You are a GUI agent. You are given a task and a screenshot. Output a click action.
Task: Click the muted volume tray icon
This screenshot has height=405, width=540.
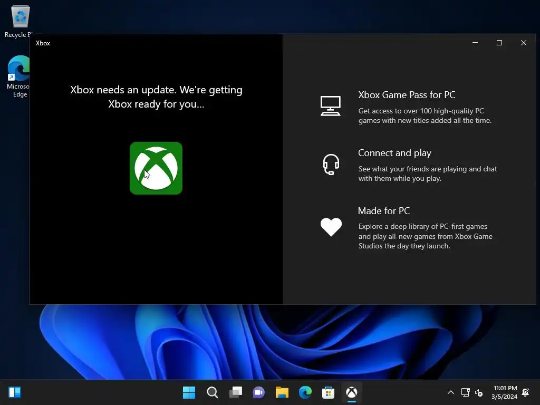(x=479, y=392)
